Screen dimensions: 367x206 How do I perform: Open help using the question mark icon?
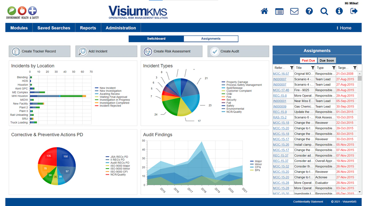point(309,11)
